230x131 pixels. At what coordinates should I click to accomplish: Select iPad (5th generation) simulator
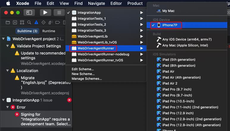click(187, 60)
